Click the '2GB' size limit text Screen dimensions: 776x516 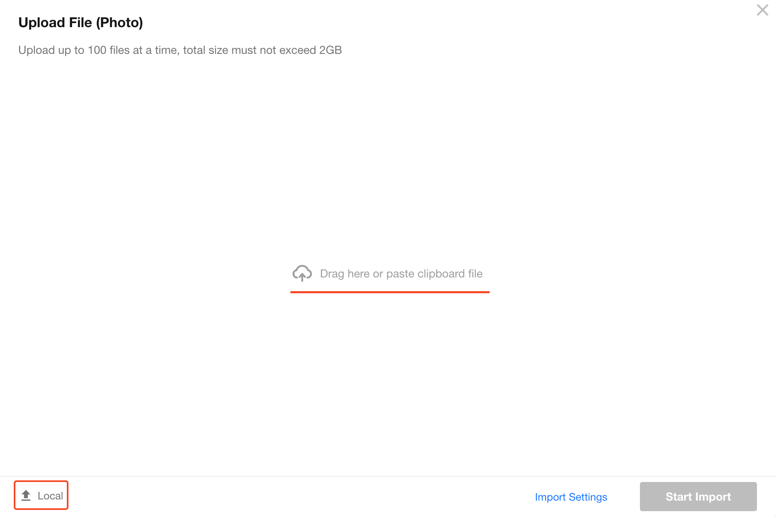tap(330, 50)
